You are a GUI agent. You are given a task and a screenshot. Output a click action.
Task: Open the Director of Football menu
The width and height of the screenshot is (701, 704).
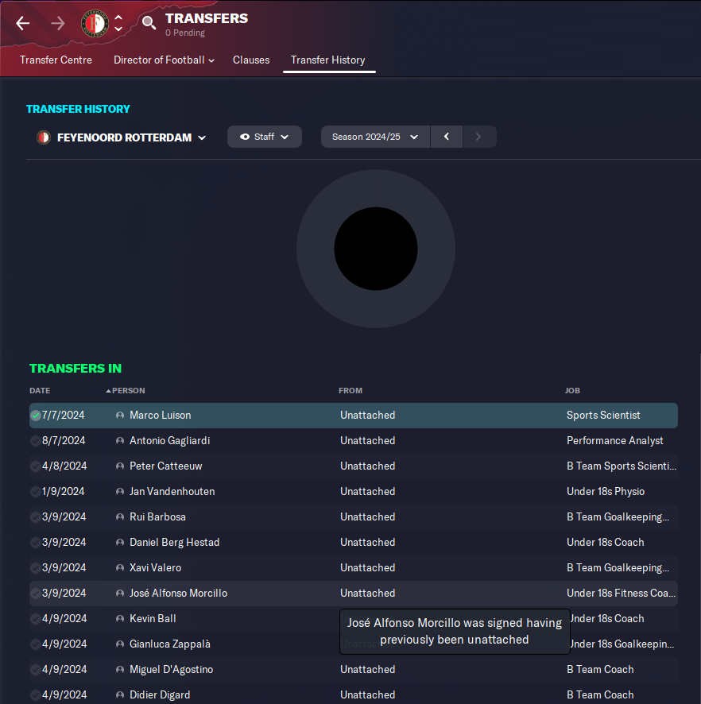[x=164, y=60]
